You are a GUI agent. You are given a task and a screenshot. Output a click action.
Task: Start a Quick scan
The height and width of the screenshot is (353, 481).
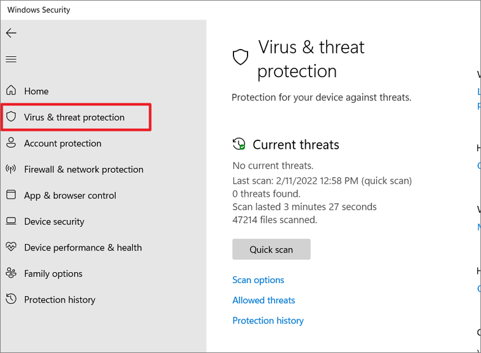pos(271,249)
